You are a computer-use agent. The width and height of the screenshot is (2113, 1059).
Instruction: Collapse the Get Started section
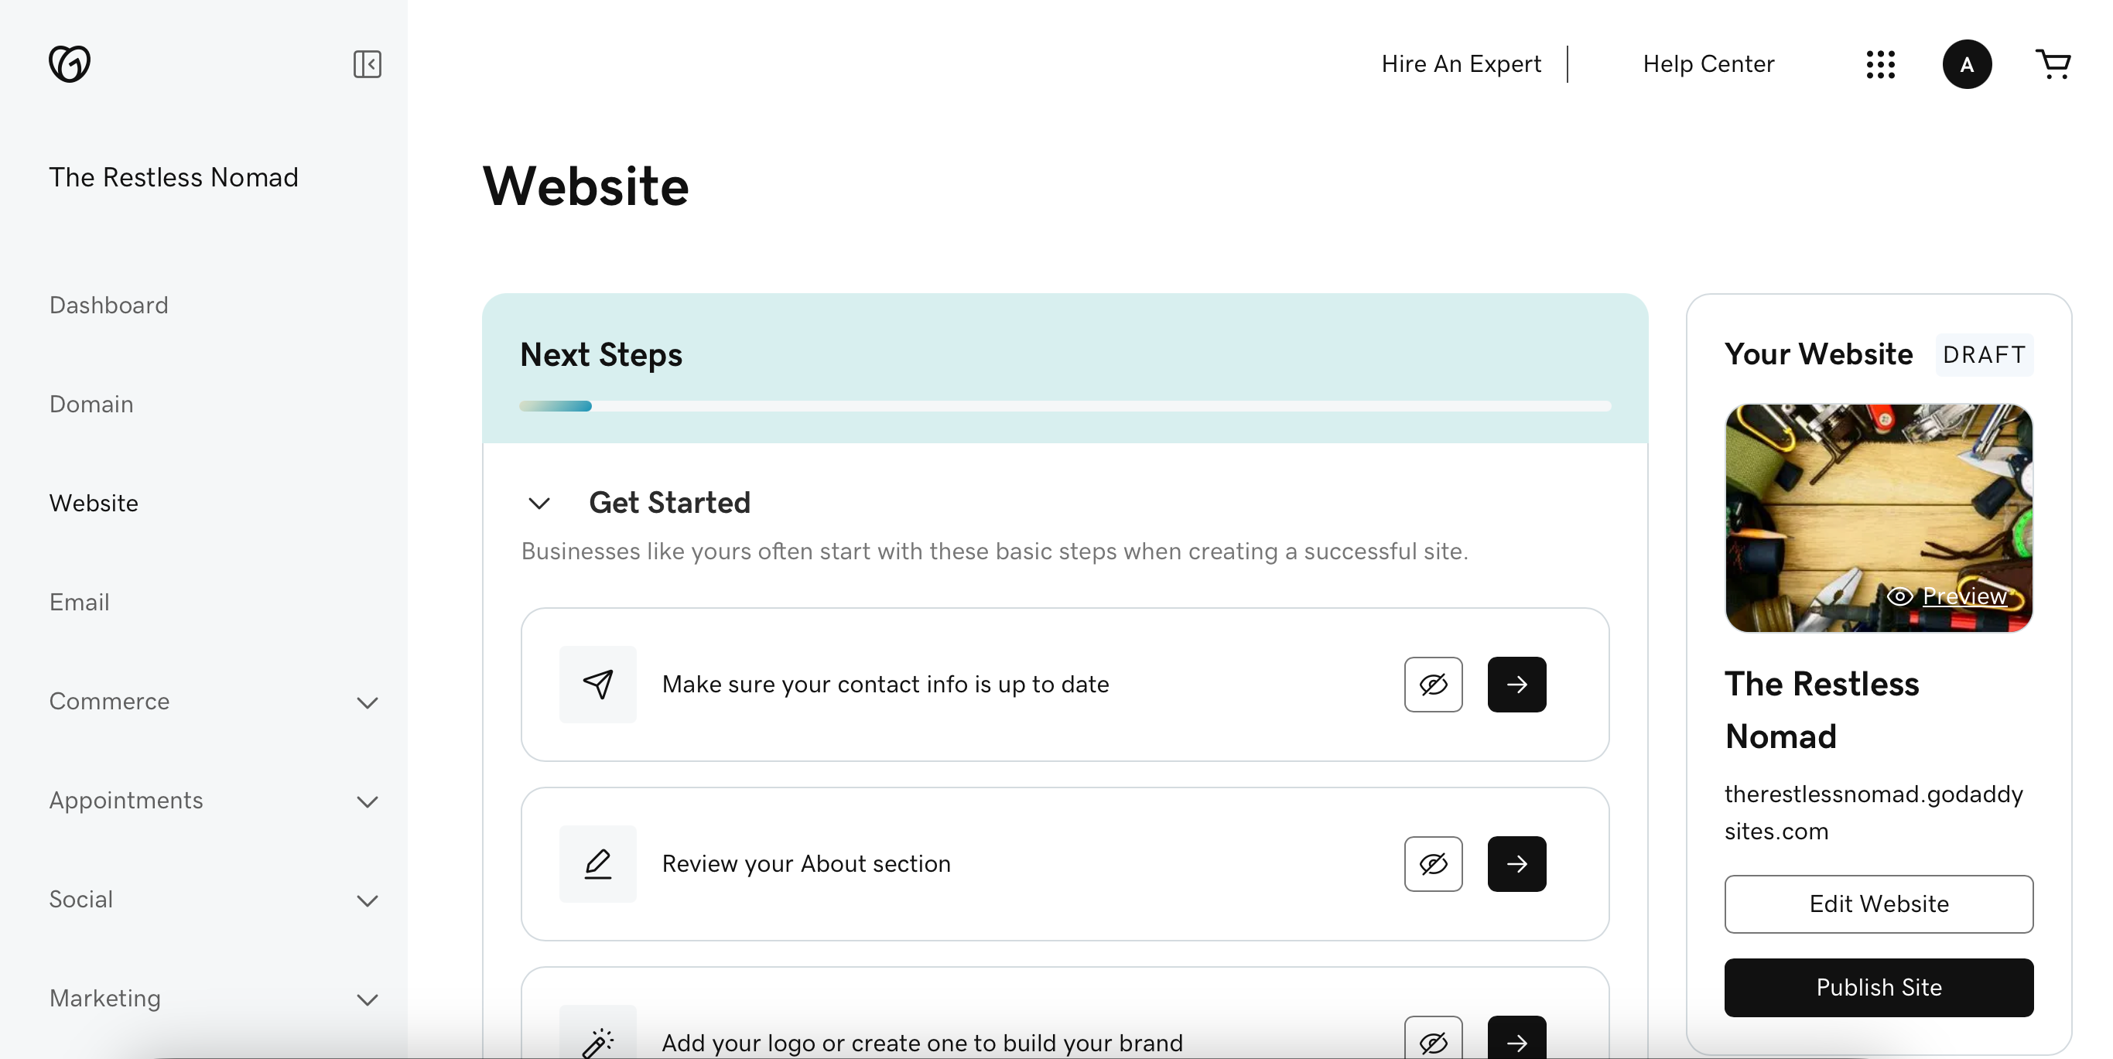click(539, 503)
